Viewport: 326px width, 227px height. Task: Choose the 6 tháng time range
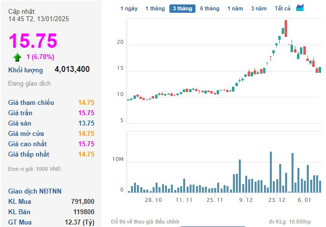[x=210, y=8]
